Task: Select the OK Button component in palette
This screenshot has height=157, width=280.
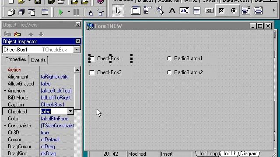Action: pyautogui.click(x=209, y=10)
